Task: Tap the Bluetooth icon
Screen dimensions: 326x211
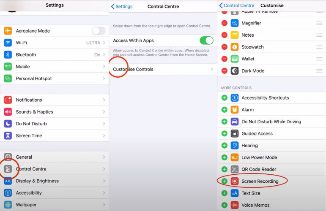Action: click(8, 54)
